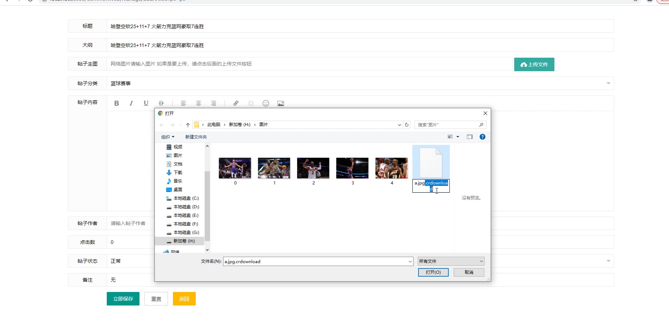Image resolution: width=669 pixels, height=329 pixels.
Task: Remove hyperlink using unlink icon
Action: [251, 103]
